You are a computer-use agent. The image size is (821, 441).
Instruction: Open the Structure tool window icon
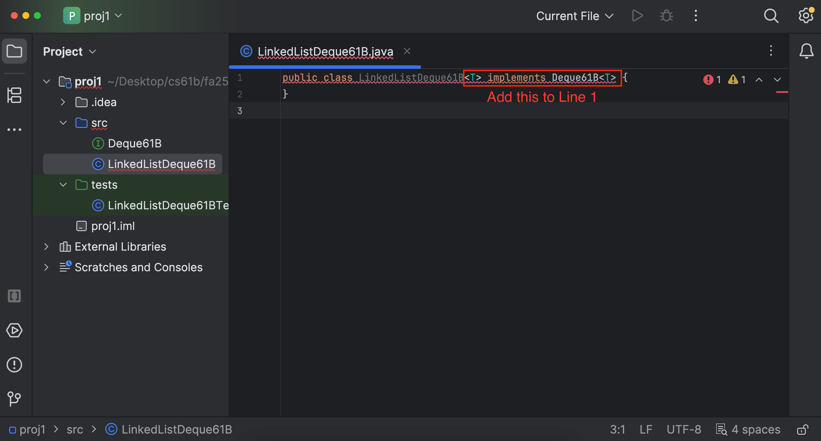(x=14, y=95)
